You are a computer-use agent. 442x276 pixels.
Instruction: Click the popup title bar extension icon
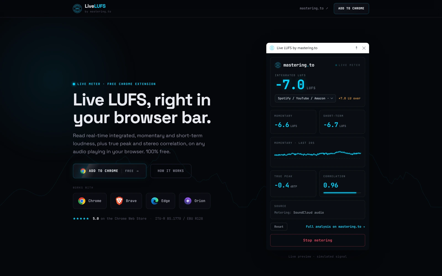pyautogui.click(x=272, y=48)
